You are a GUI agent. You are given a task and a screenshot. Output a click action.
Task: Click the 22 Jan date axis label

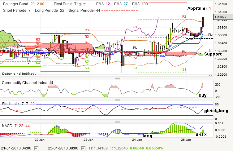[x=39, y=140]
